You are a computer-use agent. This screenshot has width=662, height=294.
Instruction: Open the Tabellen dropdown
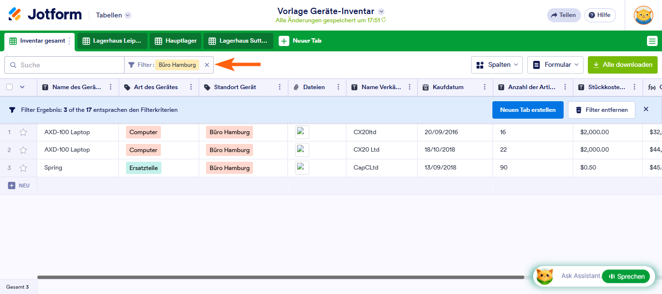coord(113,15)
